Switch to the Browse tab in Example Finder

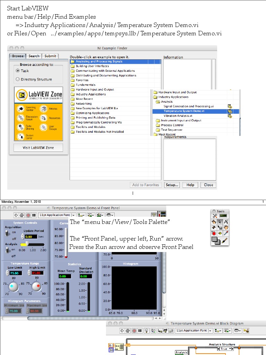[18, 56]
